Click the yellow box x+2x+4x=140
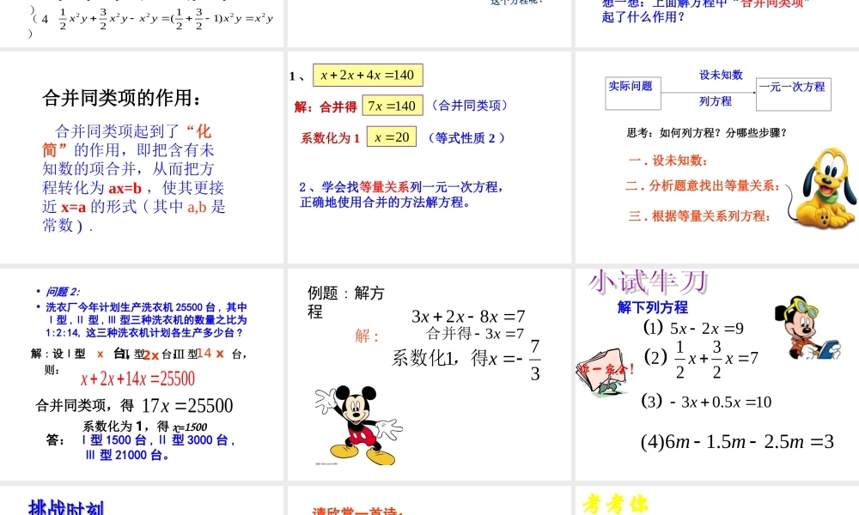 click(368, 75)
